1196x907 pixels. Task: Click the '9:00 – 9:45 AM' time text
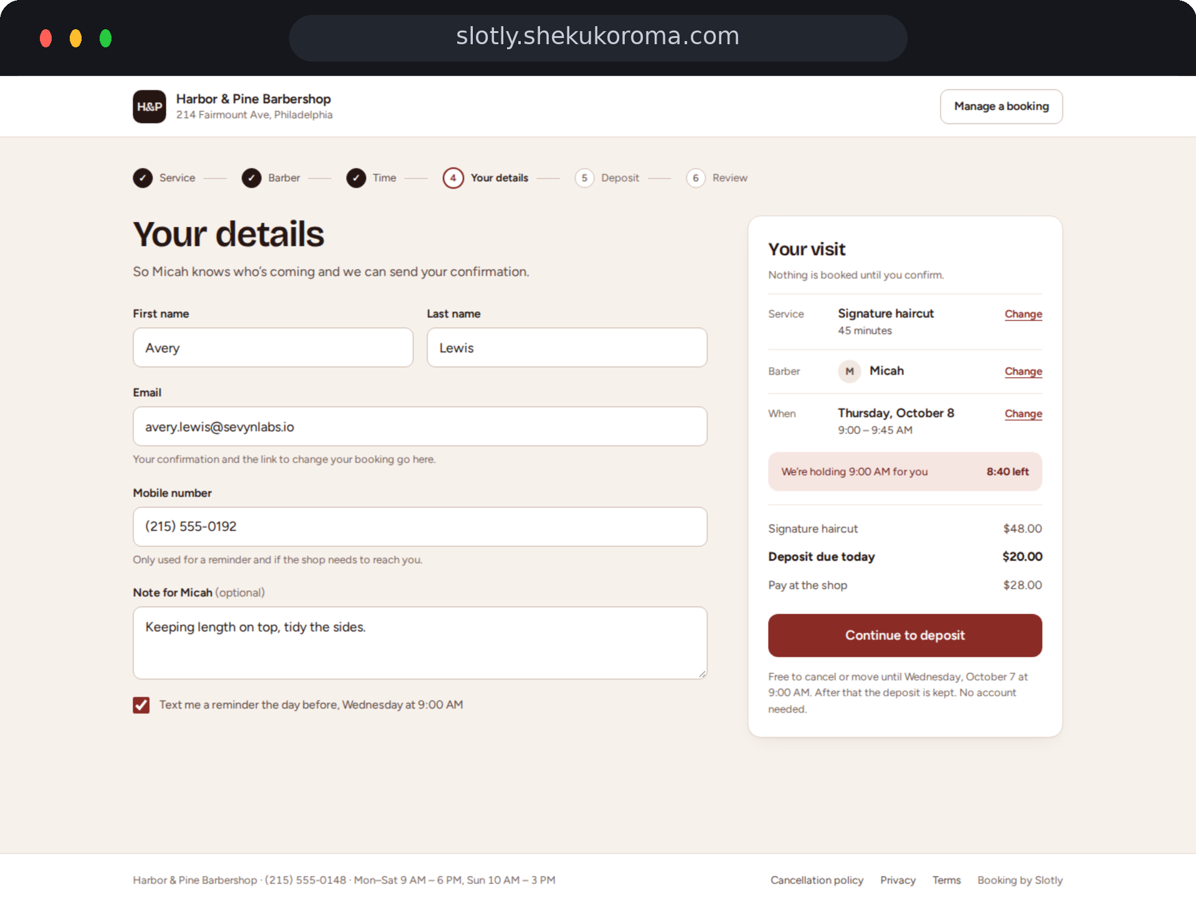[875, 430]
